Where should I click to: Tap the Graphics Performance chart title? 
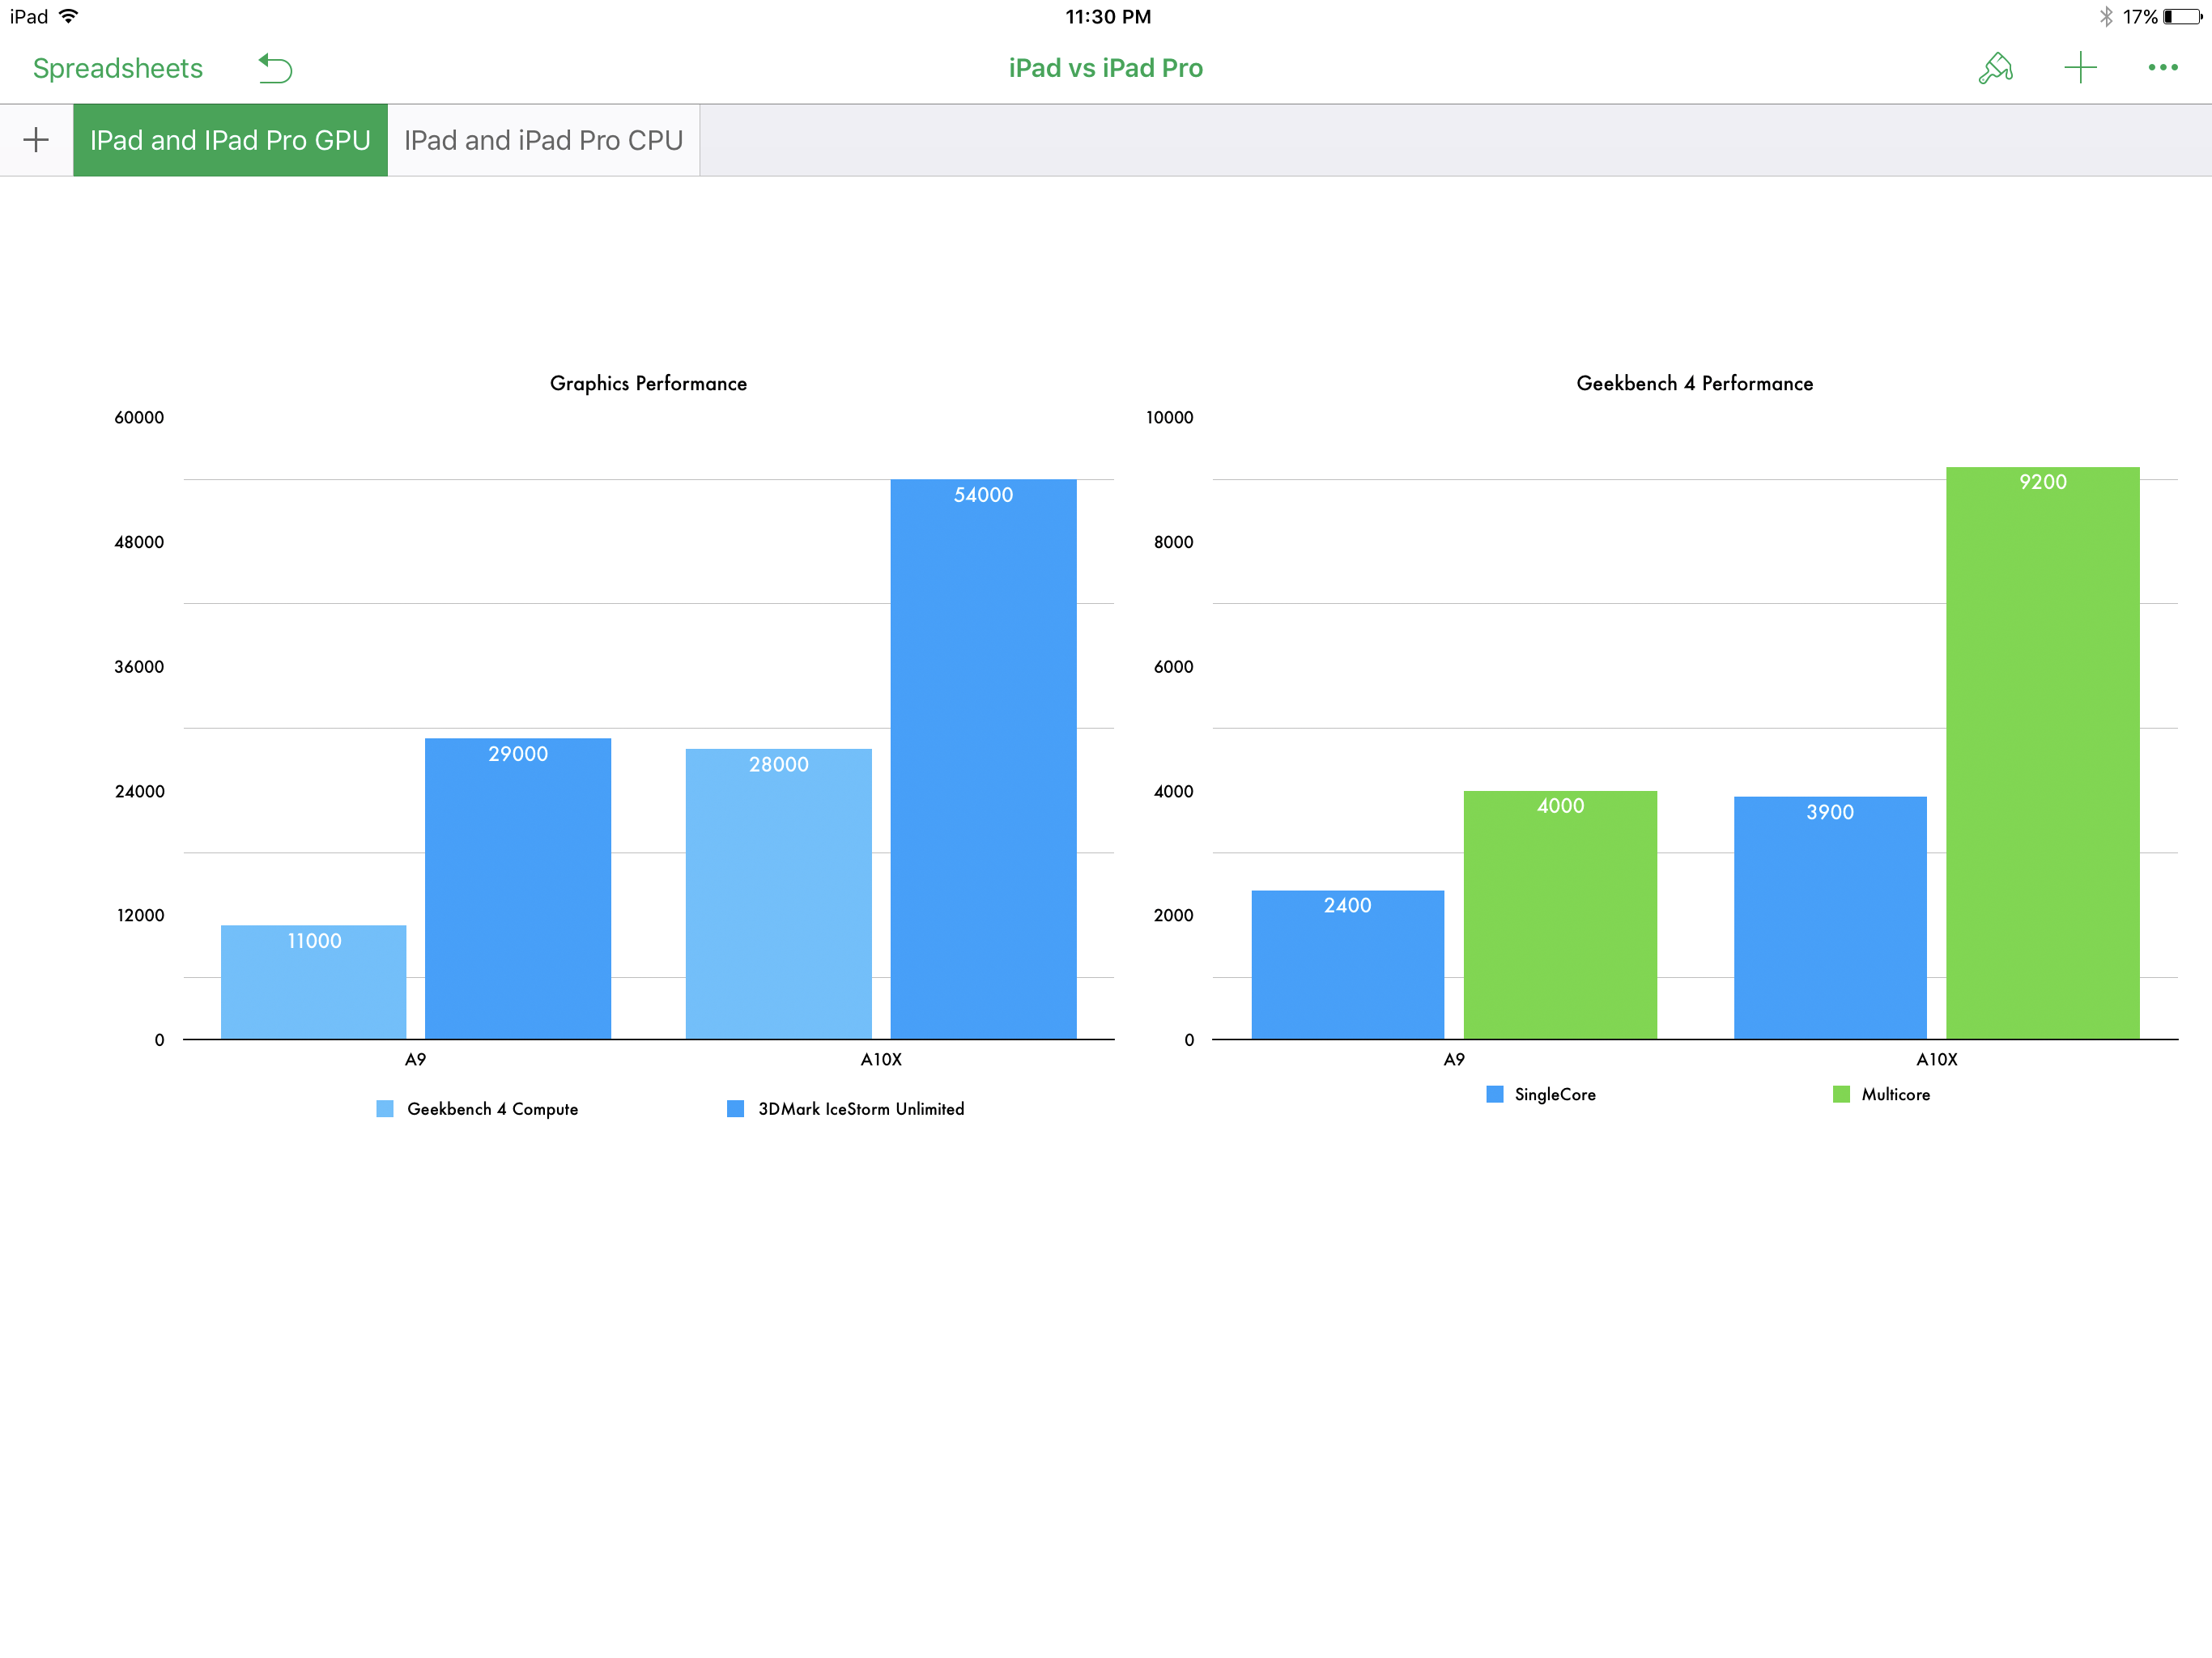point(648,383)
